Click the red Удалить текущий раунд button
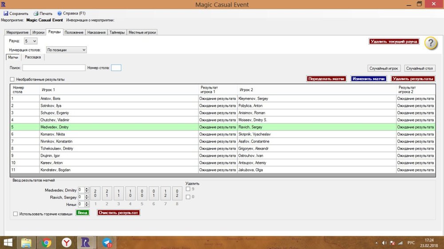The image size is (444, 249). click(394, 41)
